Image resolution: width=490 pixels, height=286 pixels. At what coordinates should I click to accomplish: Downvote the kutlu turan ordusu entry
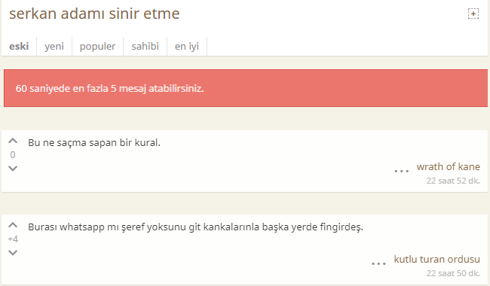pos(13,253)
